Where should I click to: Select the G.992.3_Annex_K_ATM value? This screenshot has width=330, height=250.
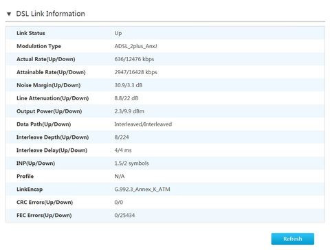[x=142, y=190]
